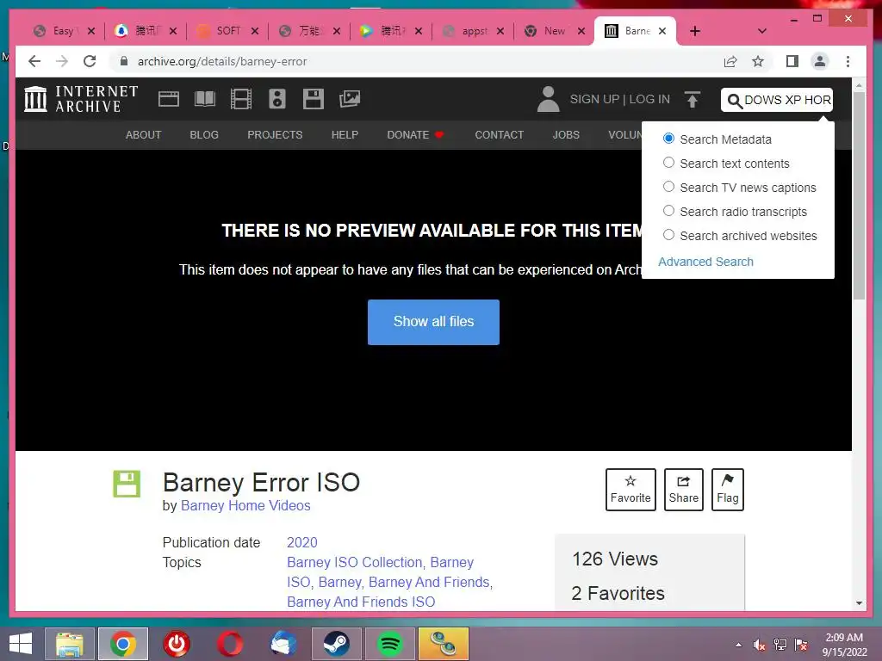Image resolution: width=882 pixels, height=661 pixels.
Task: Click the site lock icon in address bar
Action: (x=124, y=61)
